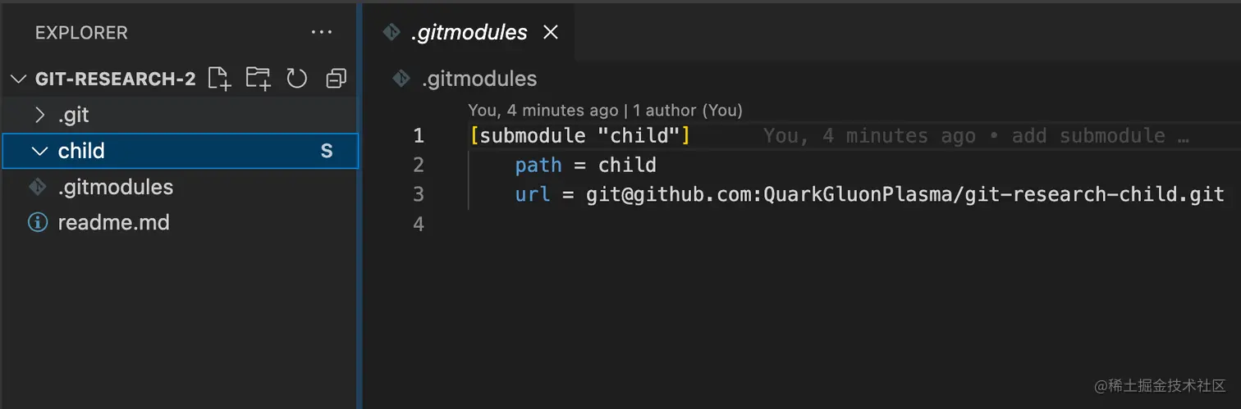Click the "You, 4 minutes ago" blame CodeLens

tap(543, 110)
